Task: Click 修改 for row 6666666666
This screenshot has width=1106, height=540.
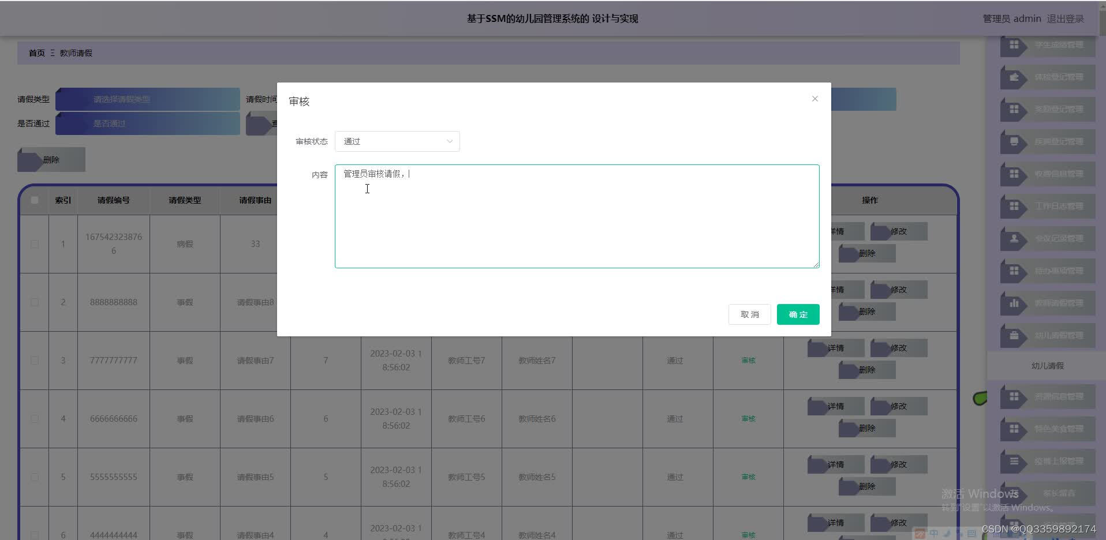Action: click(x=899, y=406)
